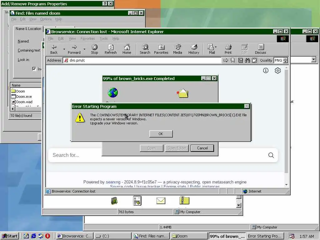Click Cancel in the download dialog
The height and width of the screenshot is (240, 320).
point(202,148)
